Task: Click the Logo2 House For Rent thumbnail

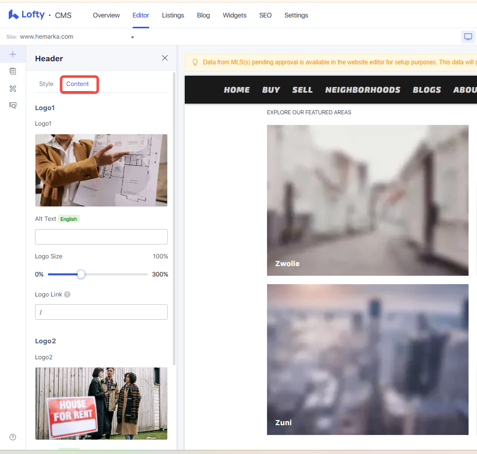Action: pos(101,404)
